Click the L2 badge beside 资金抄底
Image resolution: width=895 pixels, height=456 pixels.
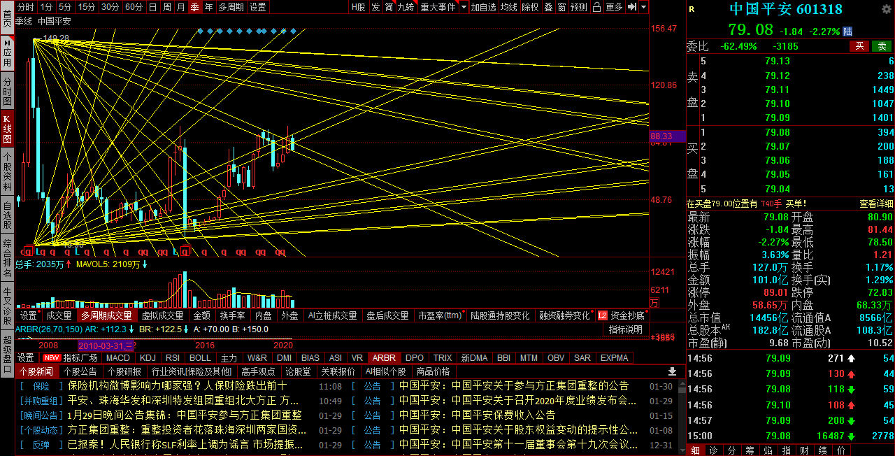pyautogui.click(x=603, y=315)
